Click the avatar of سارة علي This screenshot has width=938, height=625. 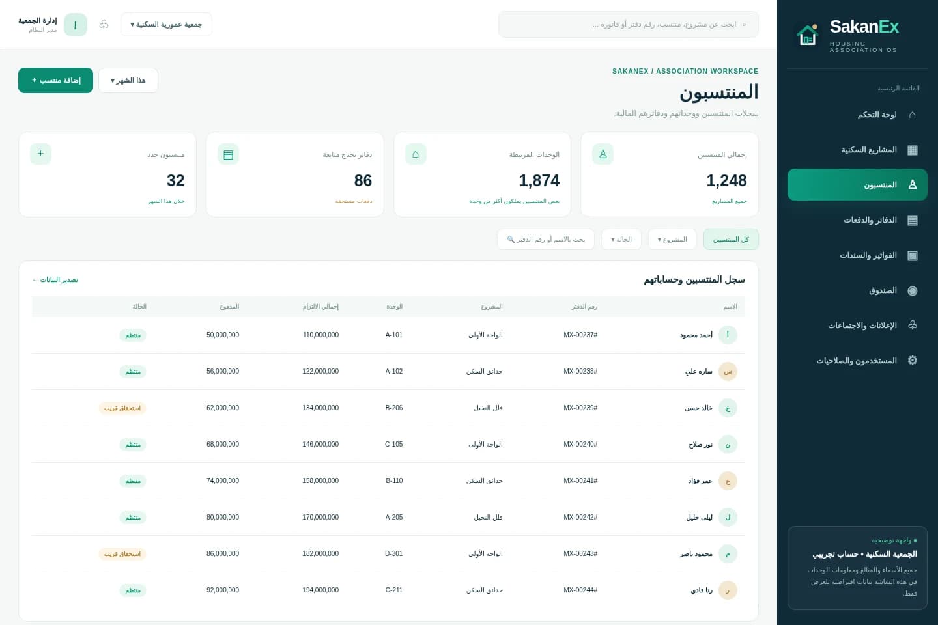click(x=728, y=371)
